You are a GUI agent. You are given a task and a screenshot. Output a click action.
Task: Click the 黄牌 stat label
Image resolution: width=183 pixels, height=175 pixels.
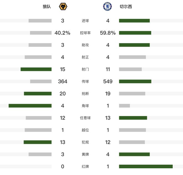[85, 154]
